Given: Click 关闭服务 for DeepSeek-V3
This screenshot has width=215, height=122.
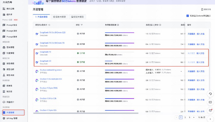Looking at the screenshot, I should (191, 62).
